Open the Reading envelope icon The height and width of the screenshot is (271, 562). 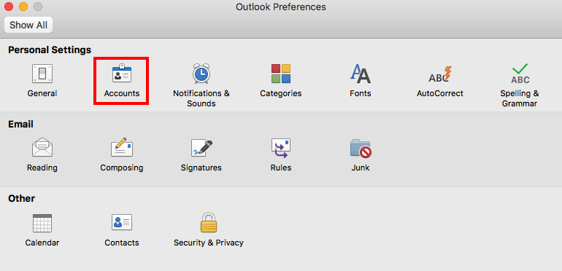tap(42, 147)
